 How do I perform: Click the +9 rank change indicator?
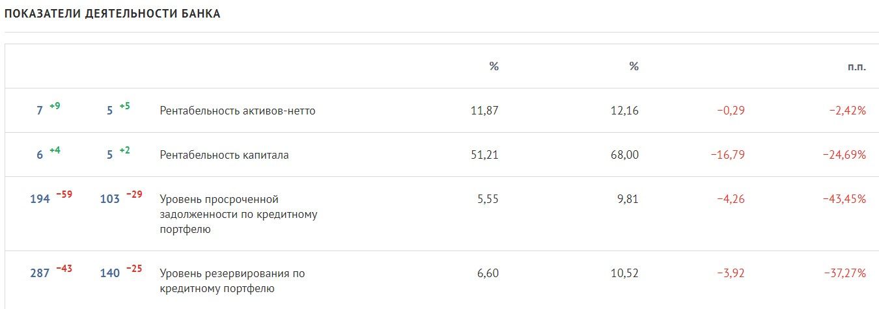tap(55, 106)
